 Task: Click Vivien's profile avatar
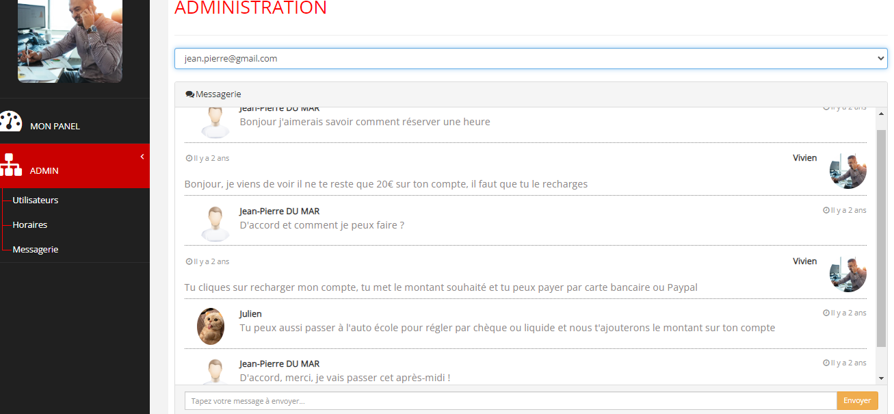(x=847, y=171)
